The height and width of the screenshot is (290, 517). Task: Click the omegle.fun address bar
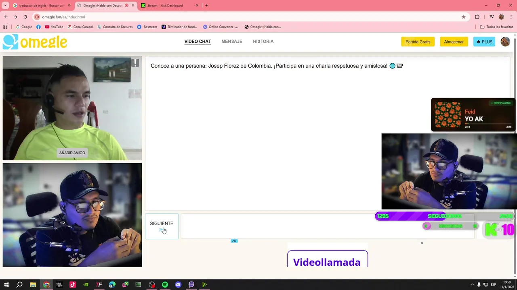pos(250,17)
